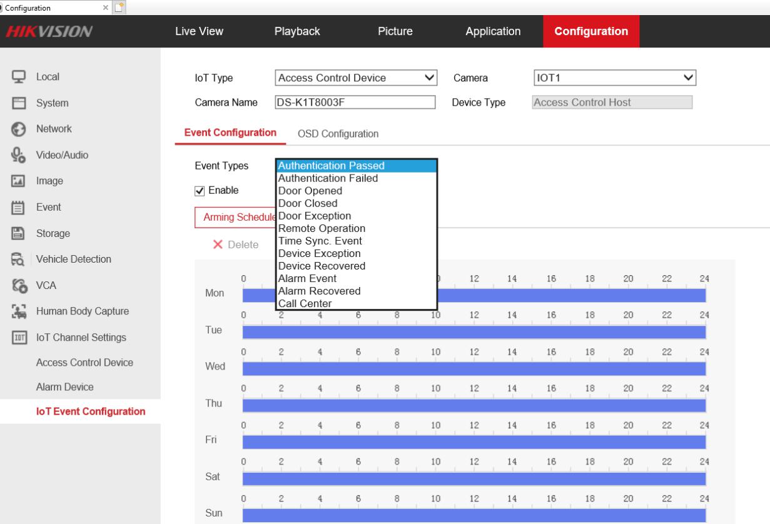Viewport: 770px width, 524px height.
Task: Select Alarm Event in the dropdown list
Action: tap(307, 278)
